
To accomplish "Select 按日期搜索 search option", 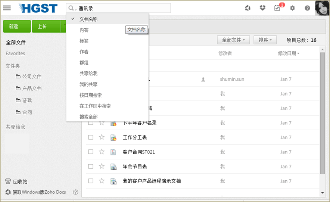I will click(90, 95).
